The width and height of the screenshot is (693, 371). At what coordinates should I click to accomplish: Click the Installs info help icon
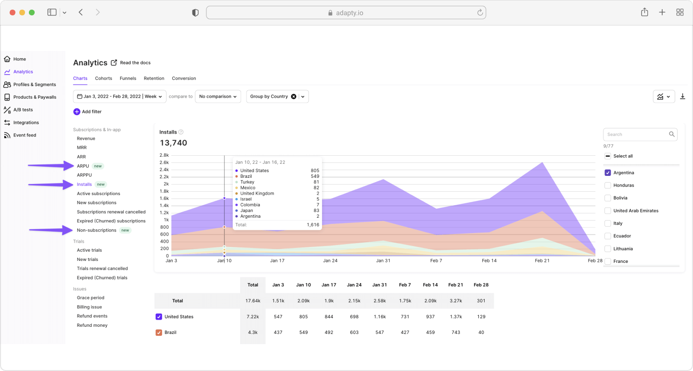pyautogui.click(x=181, y=132)
